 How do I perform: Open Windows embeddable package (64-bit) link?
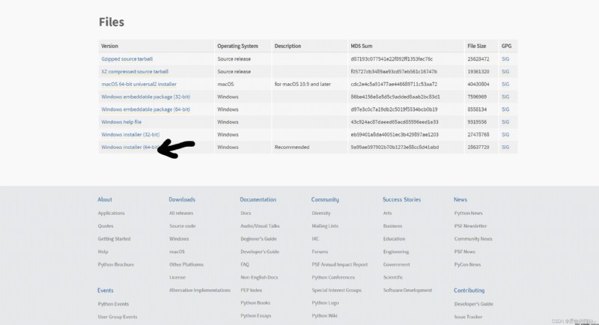pos(145,109)
